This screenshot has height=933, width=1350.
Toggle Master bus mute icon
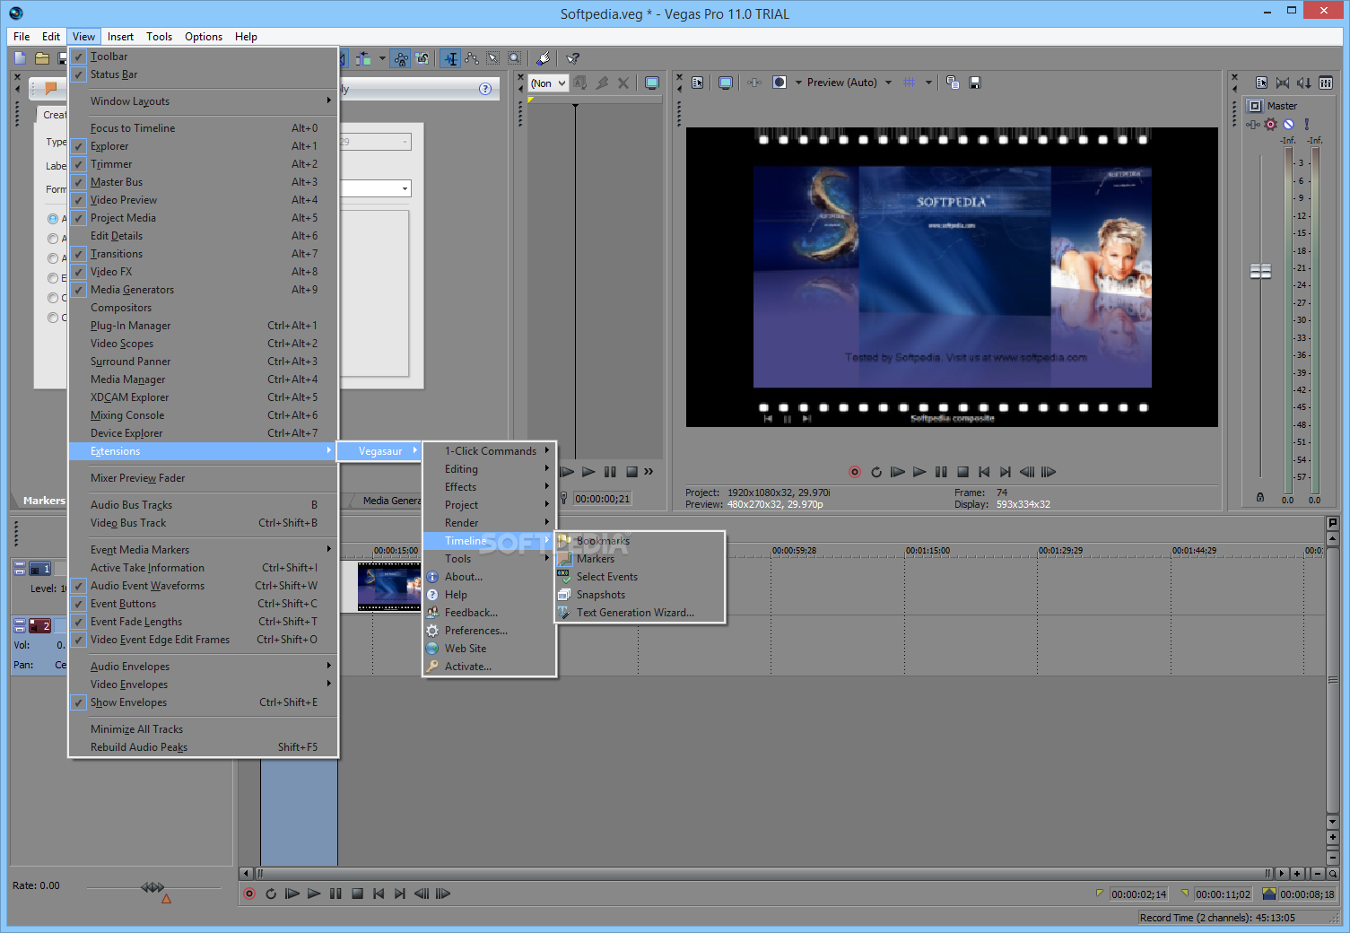point(1288,125)
